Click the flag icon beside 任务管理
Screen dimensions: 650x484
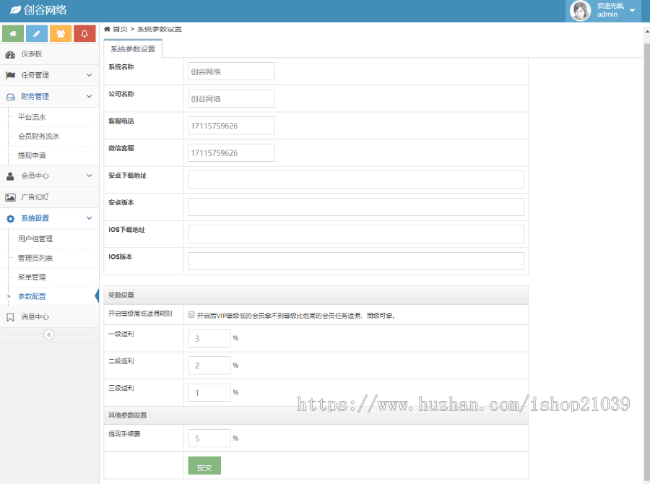[x=10, y=75]
